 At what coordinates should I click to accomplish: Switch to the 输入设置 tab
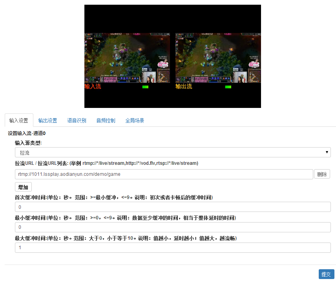(19, 120)
